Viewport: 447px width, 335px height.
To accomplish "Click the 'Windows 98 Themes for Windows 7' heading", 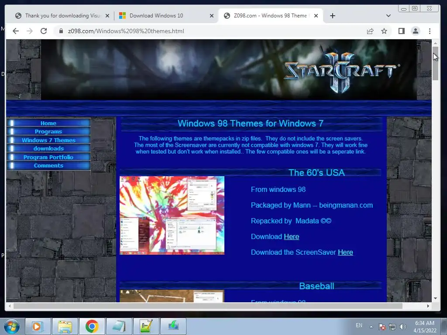I will 250,123.
